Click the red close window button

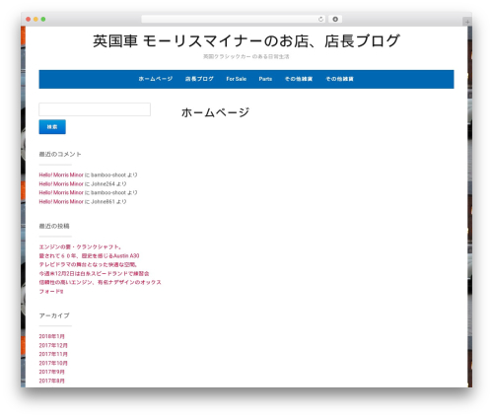[x=29, y=19]
